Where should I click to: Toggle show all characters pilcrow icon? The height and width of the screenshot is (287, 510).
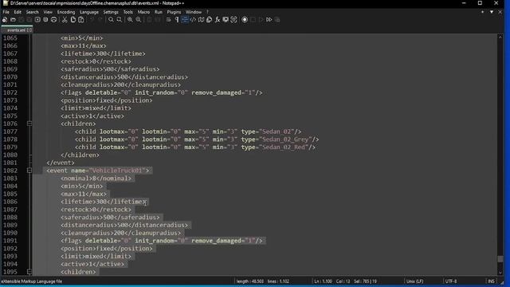point(177,20)
